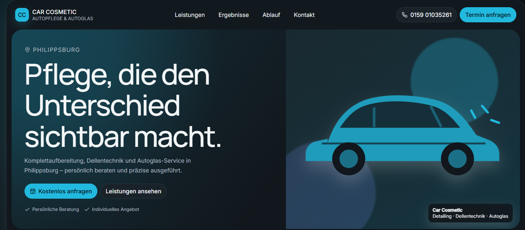Click the PHILIPPSBURG location label
Screen dimensions: 525x230
point(56,50)
